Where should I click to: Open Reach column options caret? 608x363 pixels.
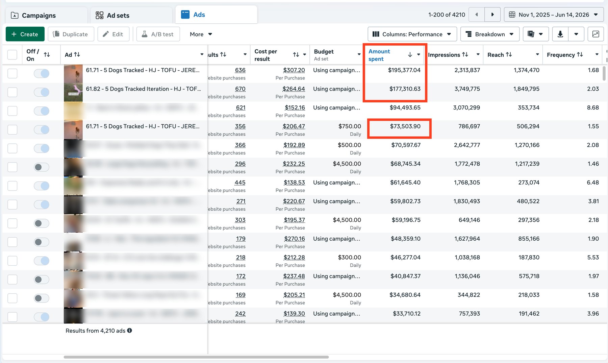pyautogui.click(x=537, y=54)
